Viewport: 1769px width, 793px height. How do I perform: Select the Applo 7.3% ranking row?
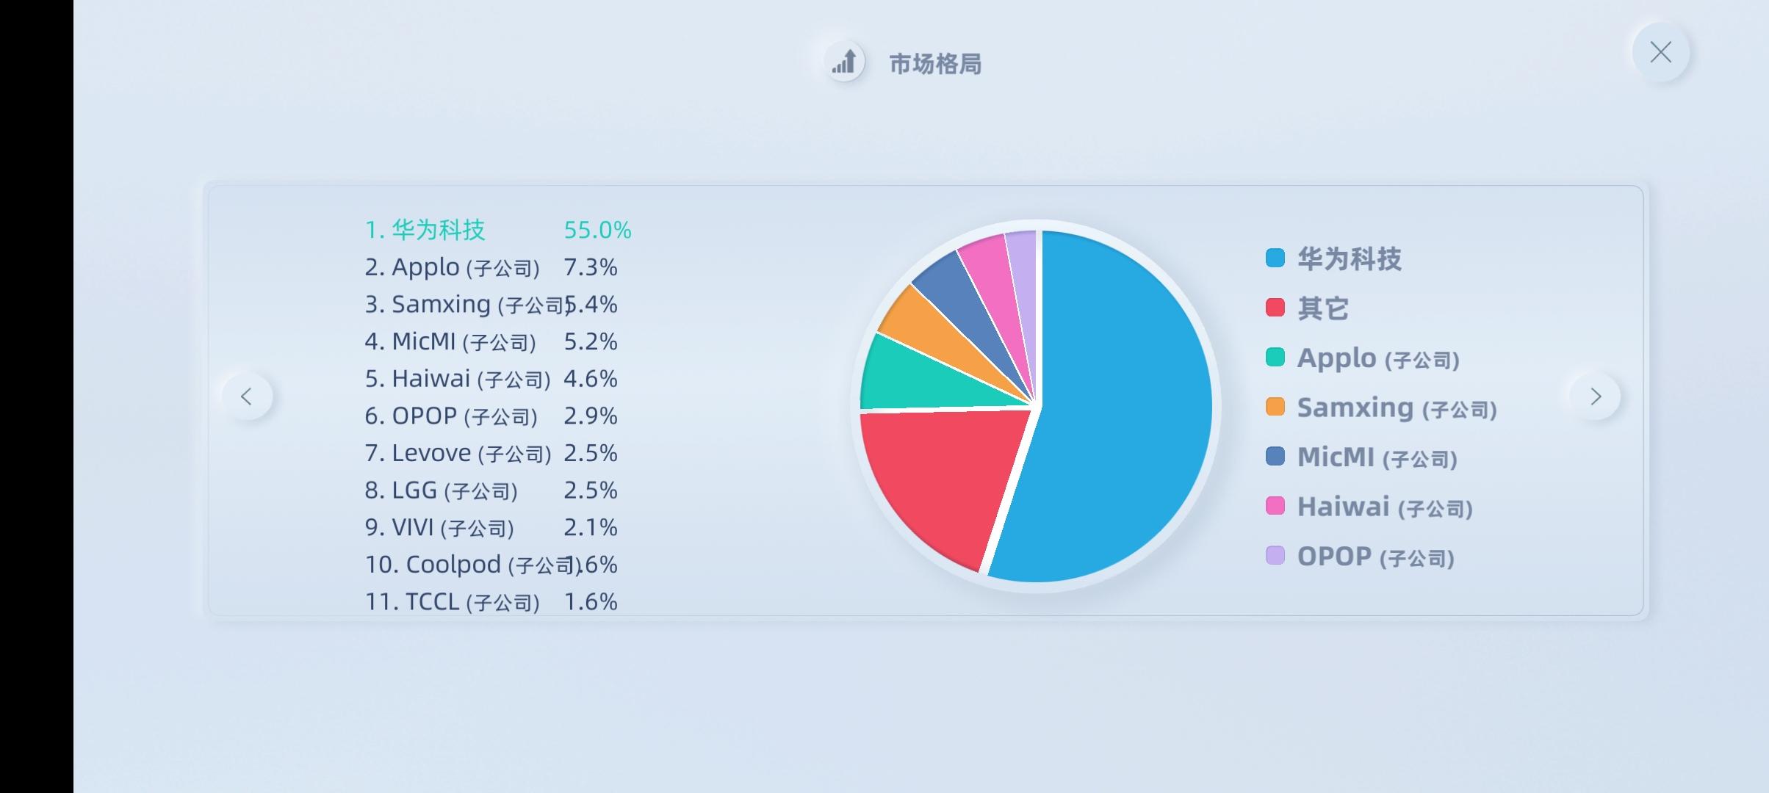491,267
